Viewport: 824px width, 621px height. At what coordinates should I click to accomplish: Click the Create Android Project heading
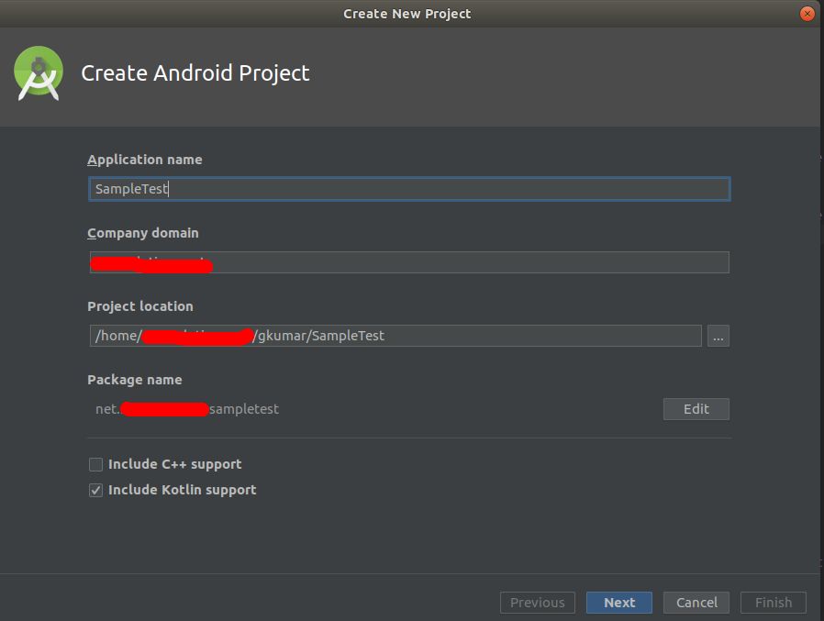[195, 73]
